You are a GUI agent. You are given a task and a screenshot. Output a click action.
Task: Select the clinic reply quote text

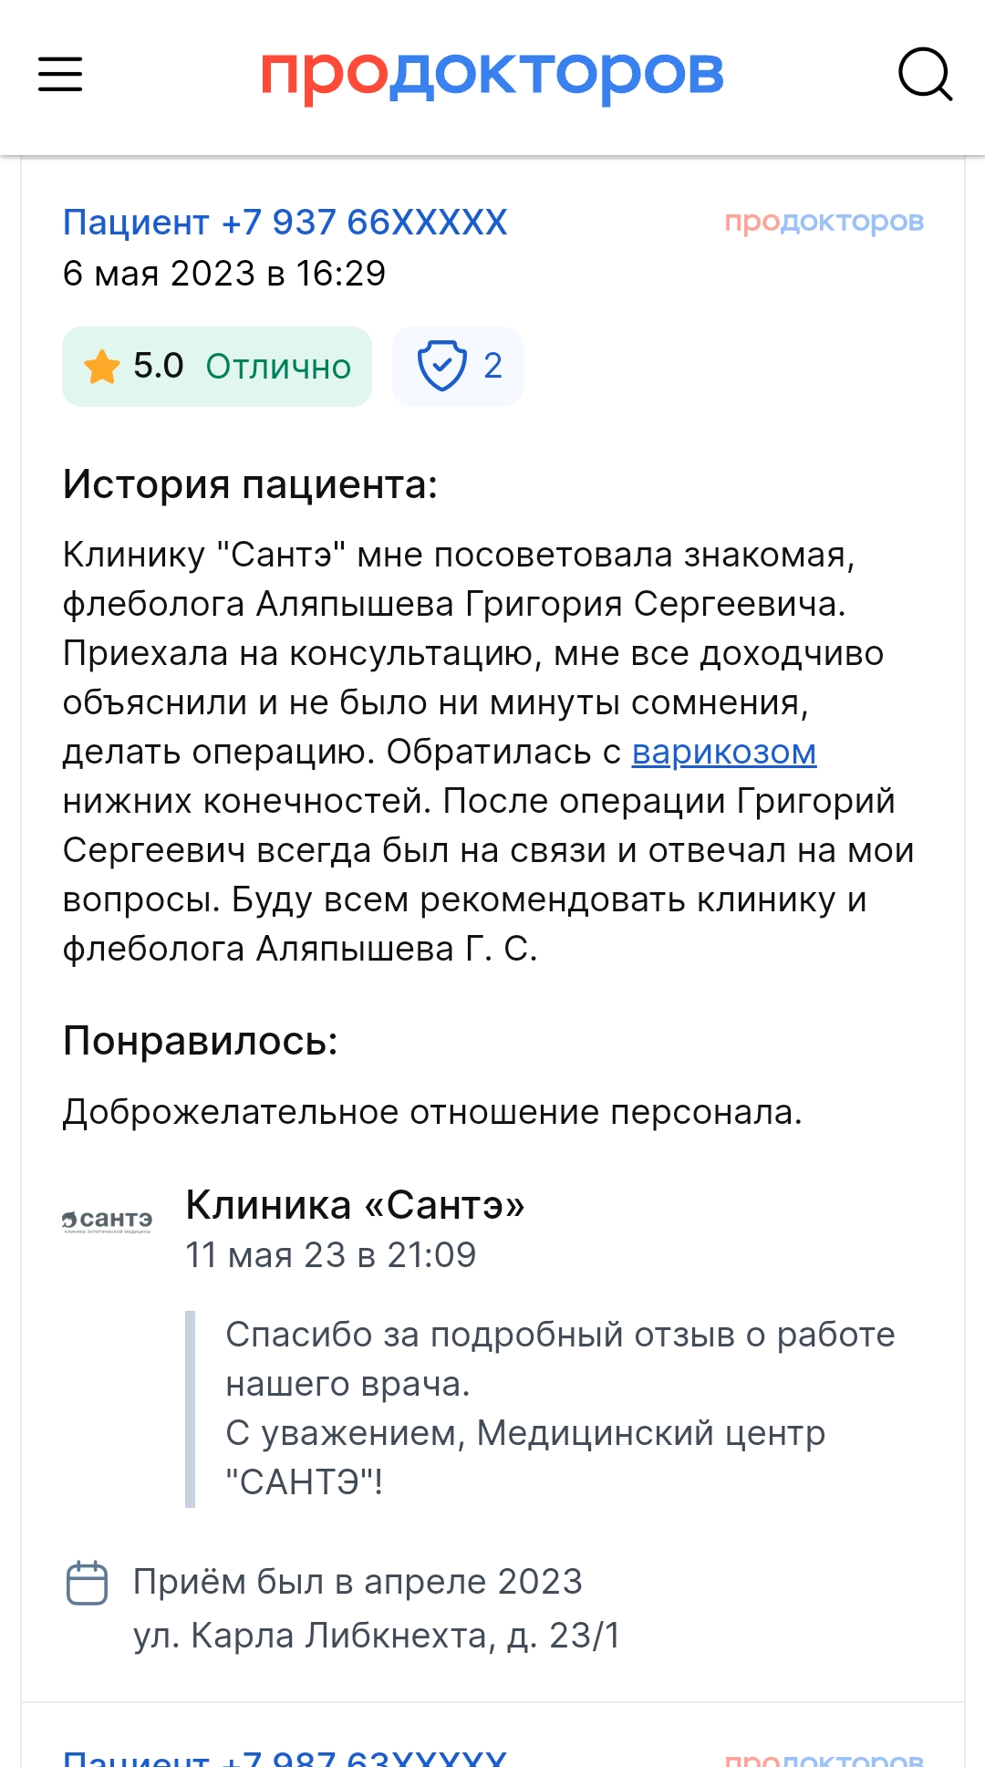click(560, 1408)
